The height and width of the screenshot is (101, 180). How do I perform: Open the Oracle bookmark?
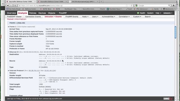point(102,9)
